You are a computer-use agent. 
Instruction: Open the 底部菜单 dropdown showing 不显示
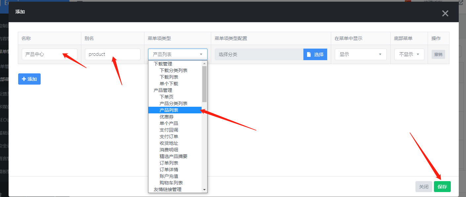(409, 54)
